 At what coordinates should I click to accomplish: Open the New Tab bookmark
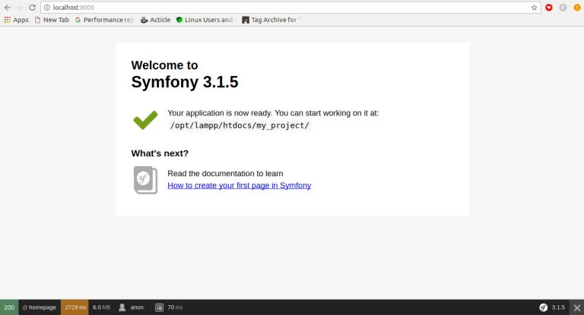tap(52, 20)
